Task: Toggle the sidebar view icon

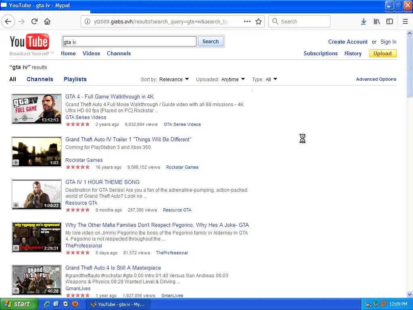Action: click(390, 21)
